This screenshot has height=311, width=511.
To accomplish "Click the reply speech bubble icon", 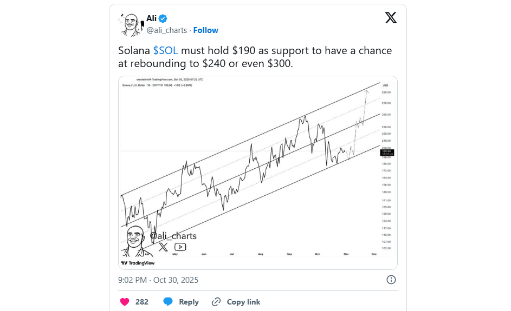I will (168, 302).
